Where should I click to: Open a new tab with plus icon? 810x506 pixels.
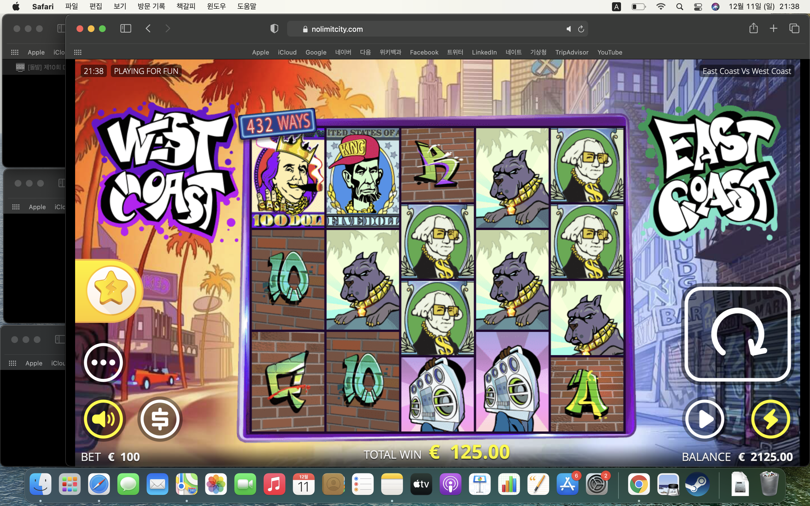coord(773,28)
